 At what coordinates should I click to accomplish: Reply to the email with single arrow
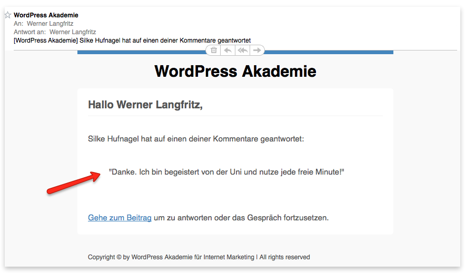coord(227,50)
